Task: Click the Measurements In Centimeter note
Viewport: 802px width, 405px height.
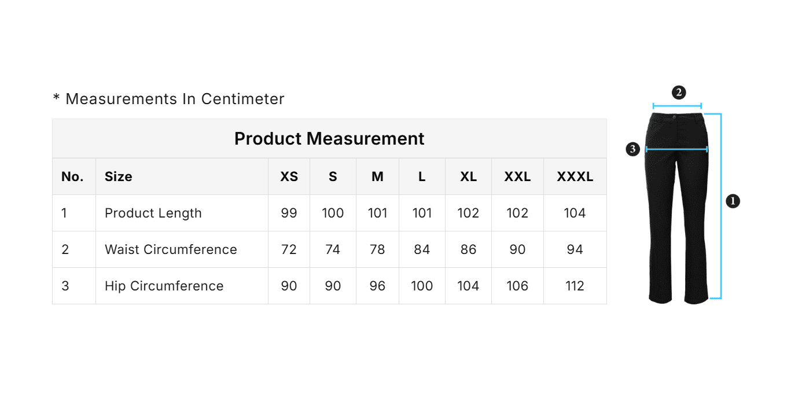Action: coord(168,99)
